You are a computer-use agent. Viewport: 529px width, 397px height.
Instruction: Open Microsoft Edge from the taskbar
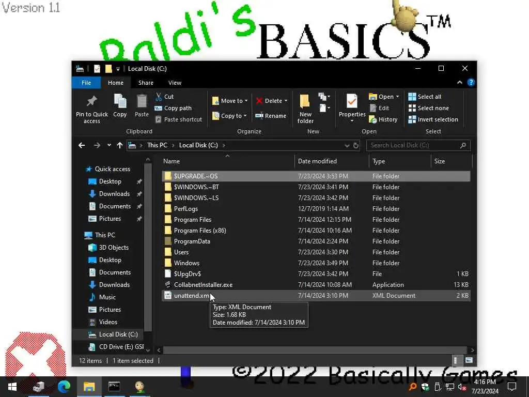point(64,387)
